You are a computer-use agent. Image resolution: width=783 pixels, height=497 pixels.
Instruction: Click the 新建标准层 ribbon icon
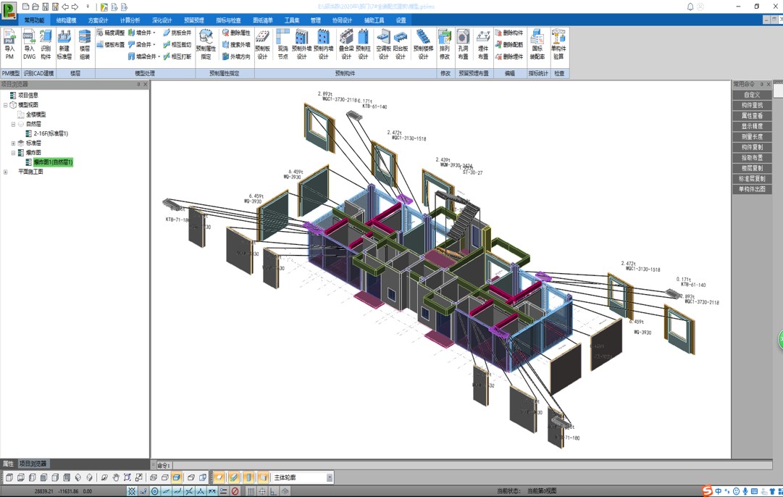[64, 45]
